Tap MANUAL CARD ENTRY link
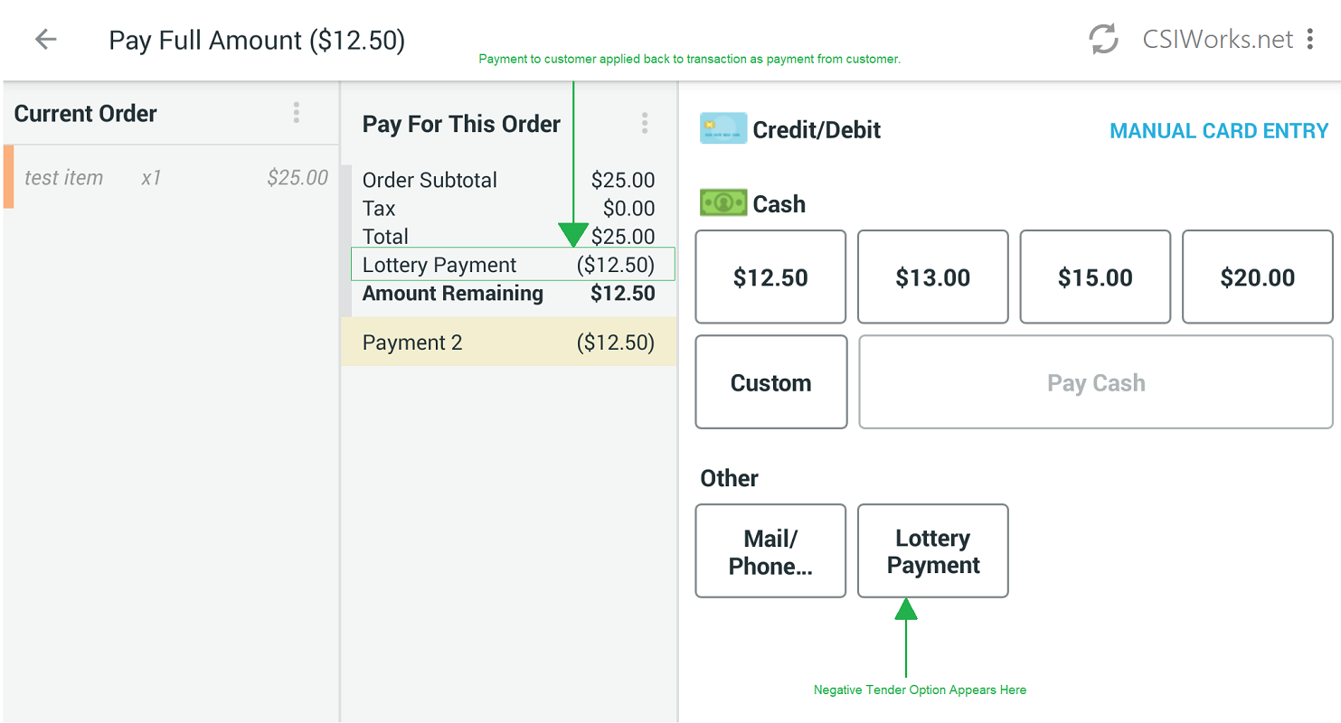This screenshot has width=1341, height=723. (1218, 131)
